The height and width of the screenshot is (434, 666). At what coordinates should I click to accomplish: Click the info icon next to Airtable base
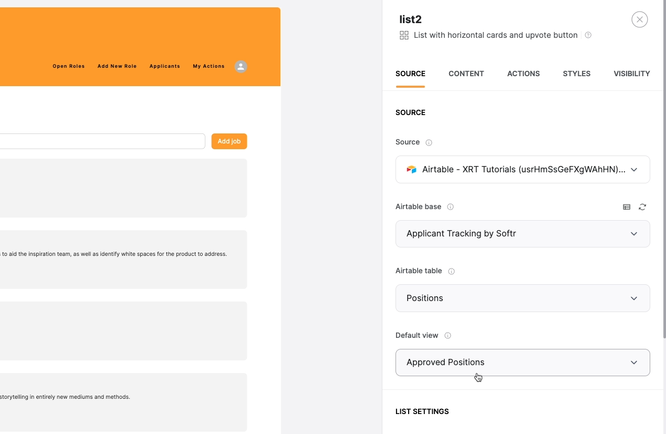click(x=450, y=207)
